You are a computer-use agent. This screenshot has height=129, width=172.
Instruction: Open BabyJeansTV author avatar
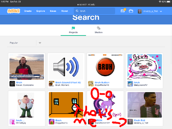[x=130, y=83]
